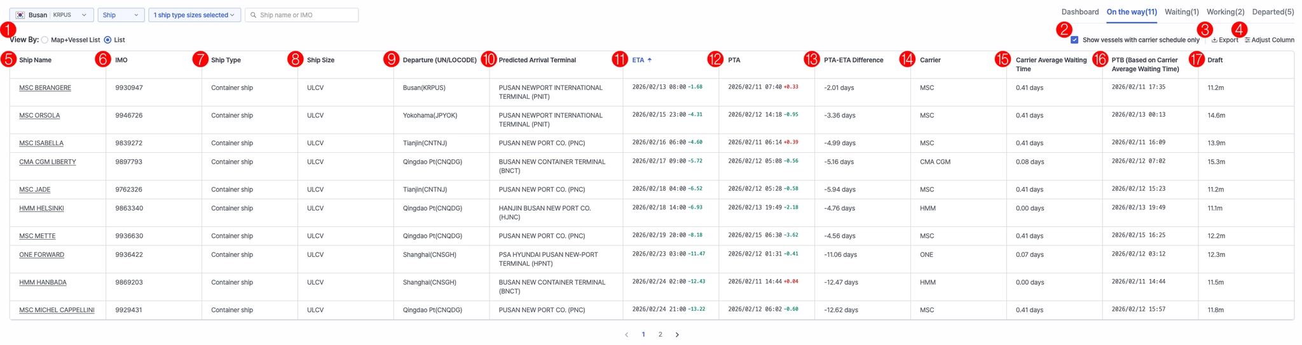
Task: Open CMA CGM LIBERTY ship link
Action: tap(48, 162)
